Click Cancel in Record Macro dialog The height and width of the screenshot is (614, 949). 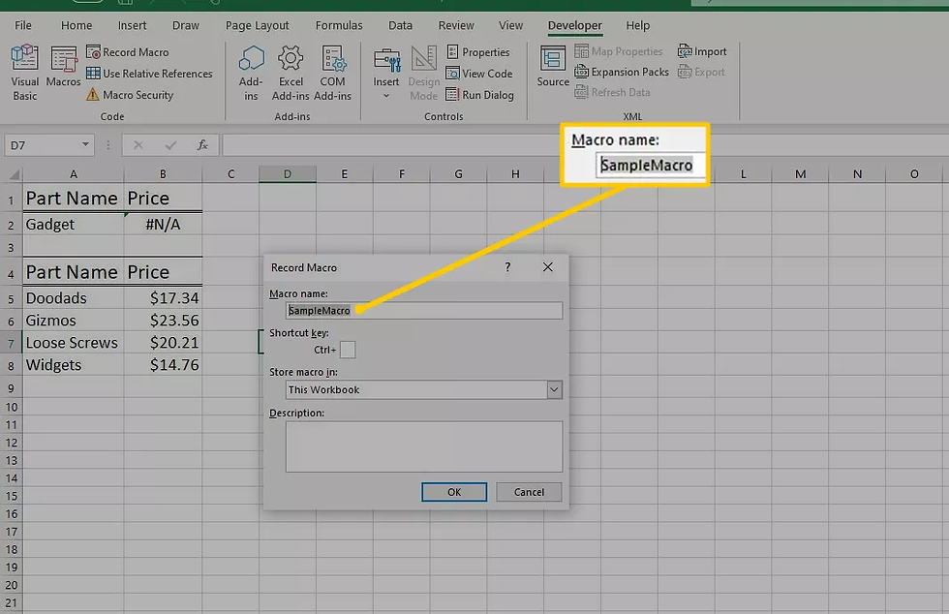(529, 492)
